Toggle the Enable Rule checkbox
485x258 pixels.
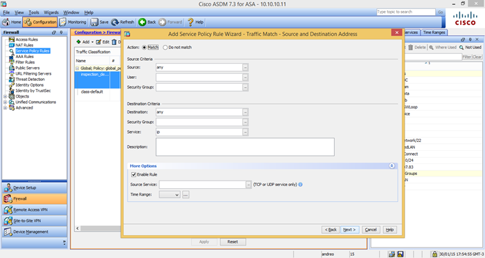coord(134,175)
